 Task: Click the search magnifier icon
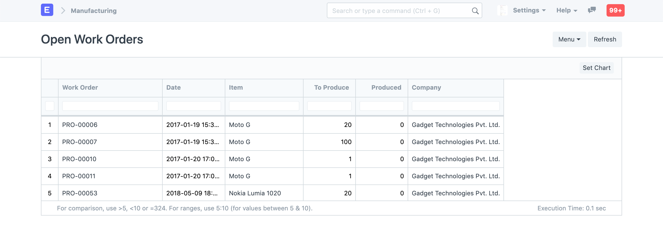pos(475,11)
